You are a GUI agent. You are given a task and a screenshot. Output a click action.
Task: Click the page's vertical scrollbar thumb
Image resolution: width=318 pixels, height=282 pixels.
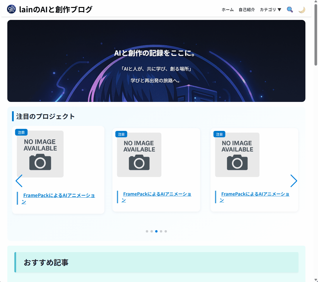(x=316, y=35)
